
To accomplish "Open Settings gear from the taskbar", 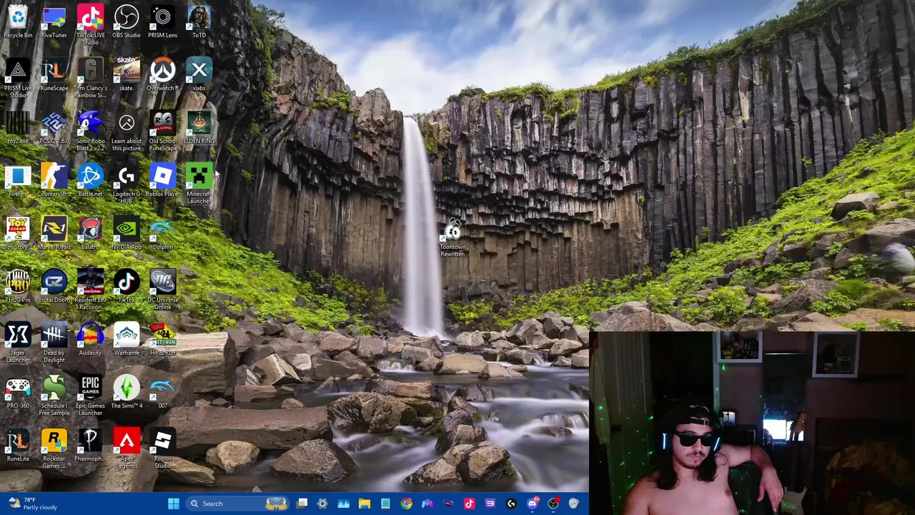I will pos(322,504).
